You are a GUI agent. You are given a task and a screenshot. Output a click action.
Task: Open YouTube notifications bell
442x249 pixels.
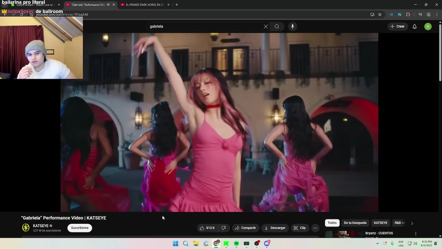415,27
